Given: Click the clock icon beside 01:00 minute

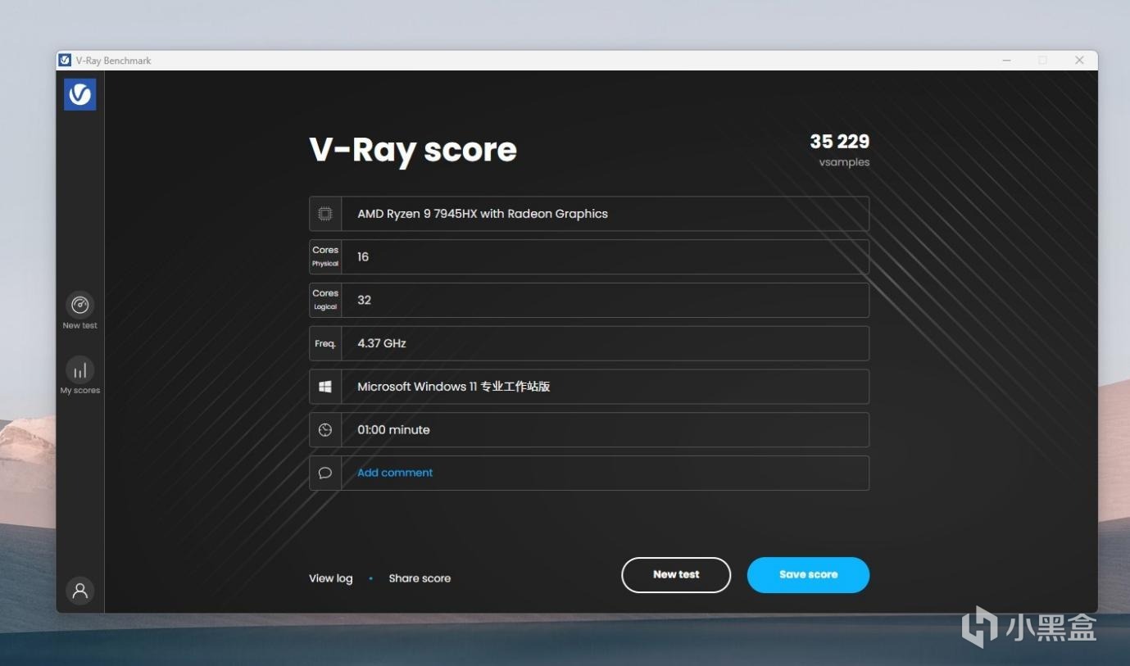Looking at the screenshot, I should coord(325,430).
